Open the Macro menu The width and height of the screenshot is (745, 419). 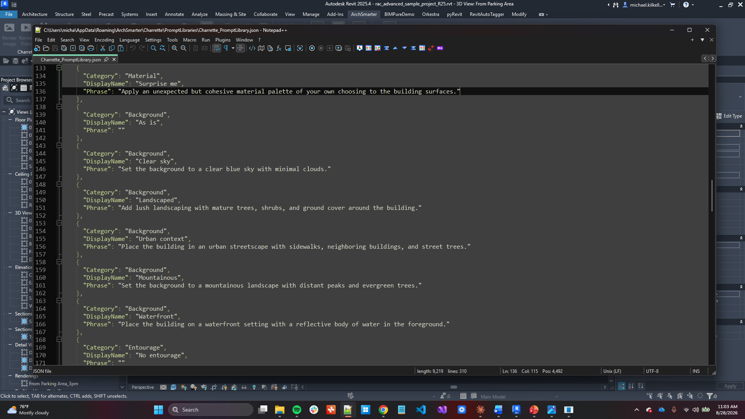(189, 40)
